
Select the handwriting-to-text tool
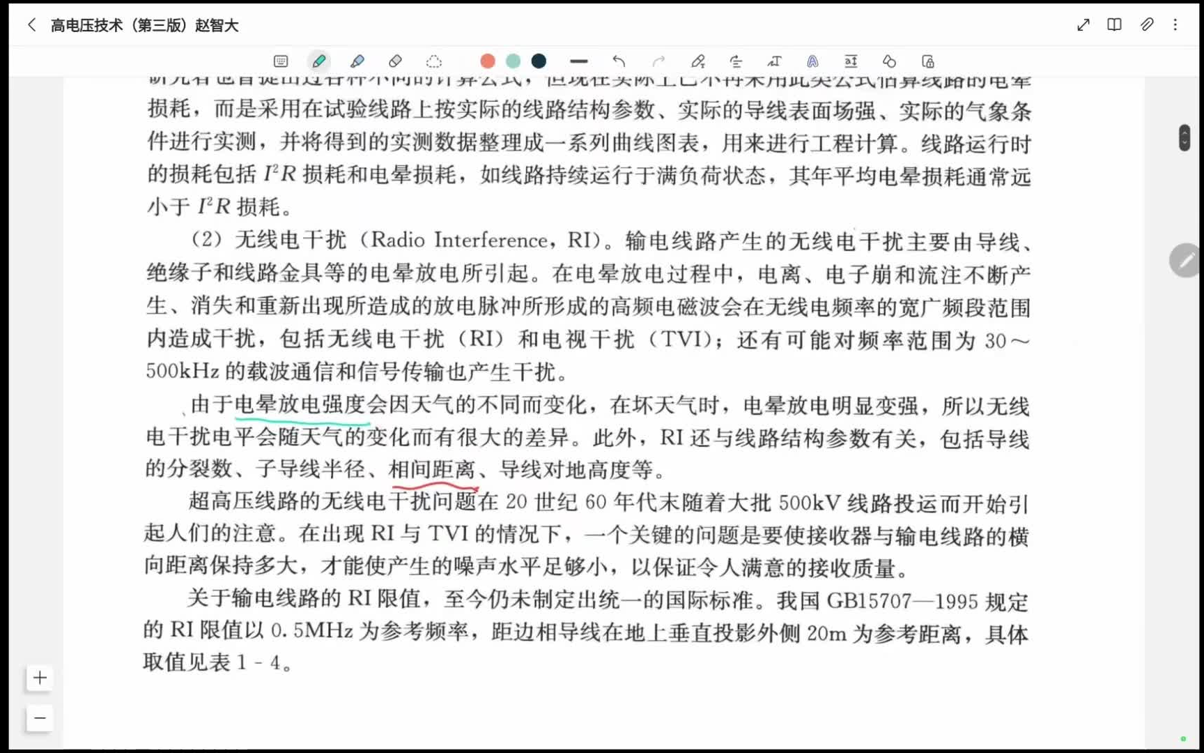point(774,61)
